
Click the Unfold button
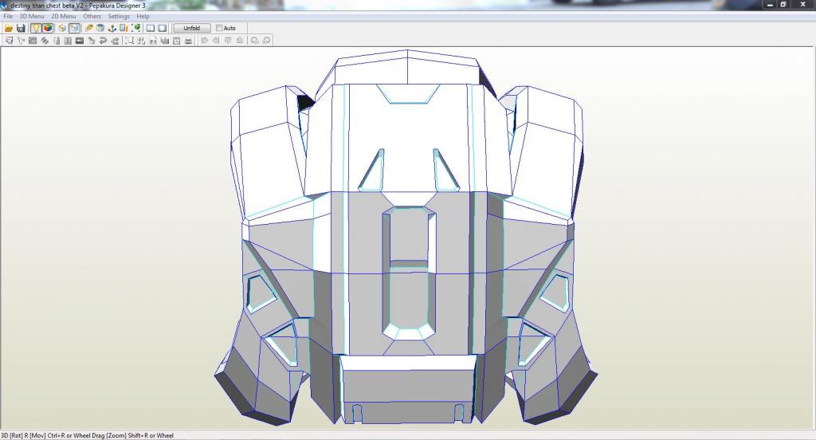pyautogui.click(x=191, y=28)
